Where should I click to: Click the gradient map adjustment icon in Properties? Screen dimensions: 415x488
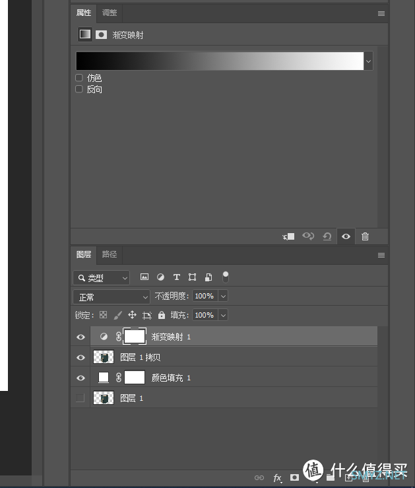tap(85, 34)
